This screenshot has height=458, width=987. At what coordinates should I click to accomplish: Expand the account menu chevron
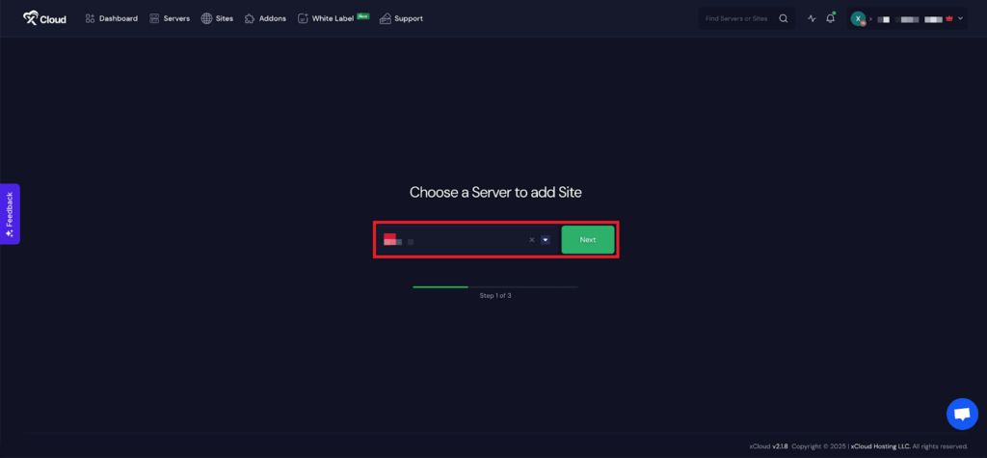click(x=960, y=18)
